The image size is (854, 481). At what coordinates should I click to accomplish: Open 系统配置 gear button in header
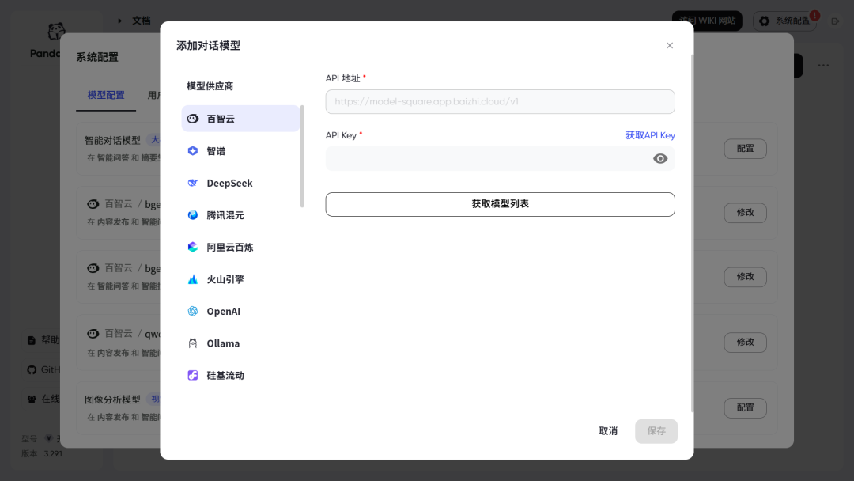784,21
